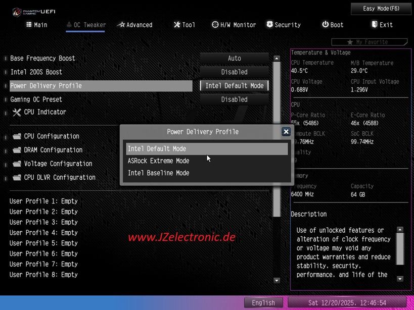Open the Tool tab
Viewport: 414px width, 310px height.
[x=185, y=25]
